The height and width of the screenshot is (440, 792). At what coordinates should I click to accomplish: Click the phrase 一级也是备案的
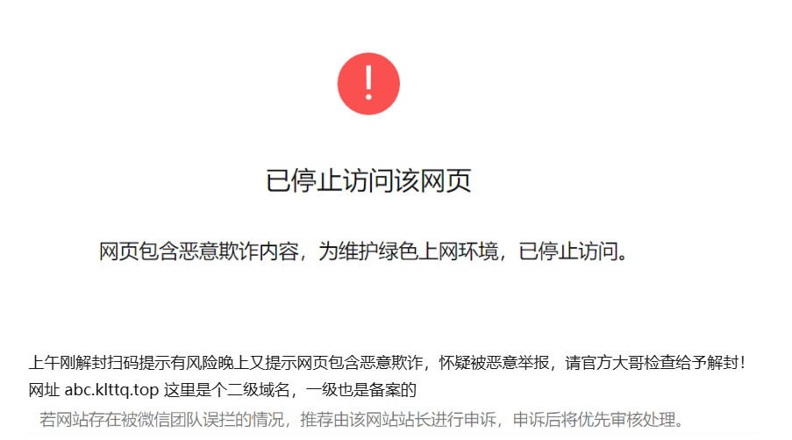(361, 390)
